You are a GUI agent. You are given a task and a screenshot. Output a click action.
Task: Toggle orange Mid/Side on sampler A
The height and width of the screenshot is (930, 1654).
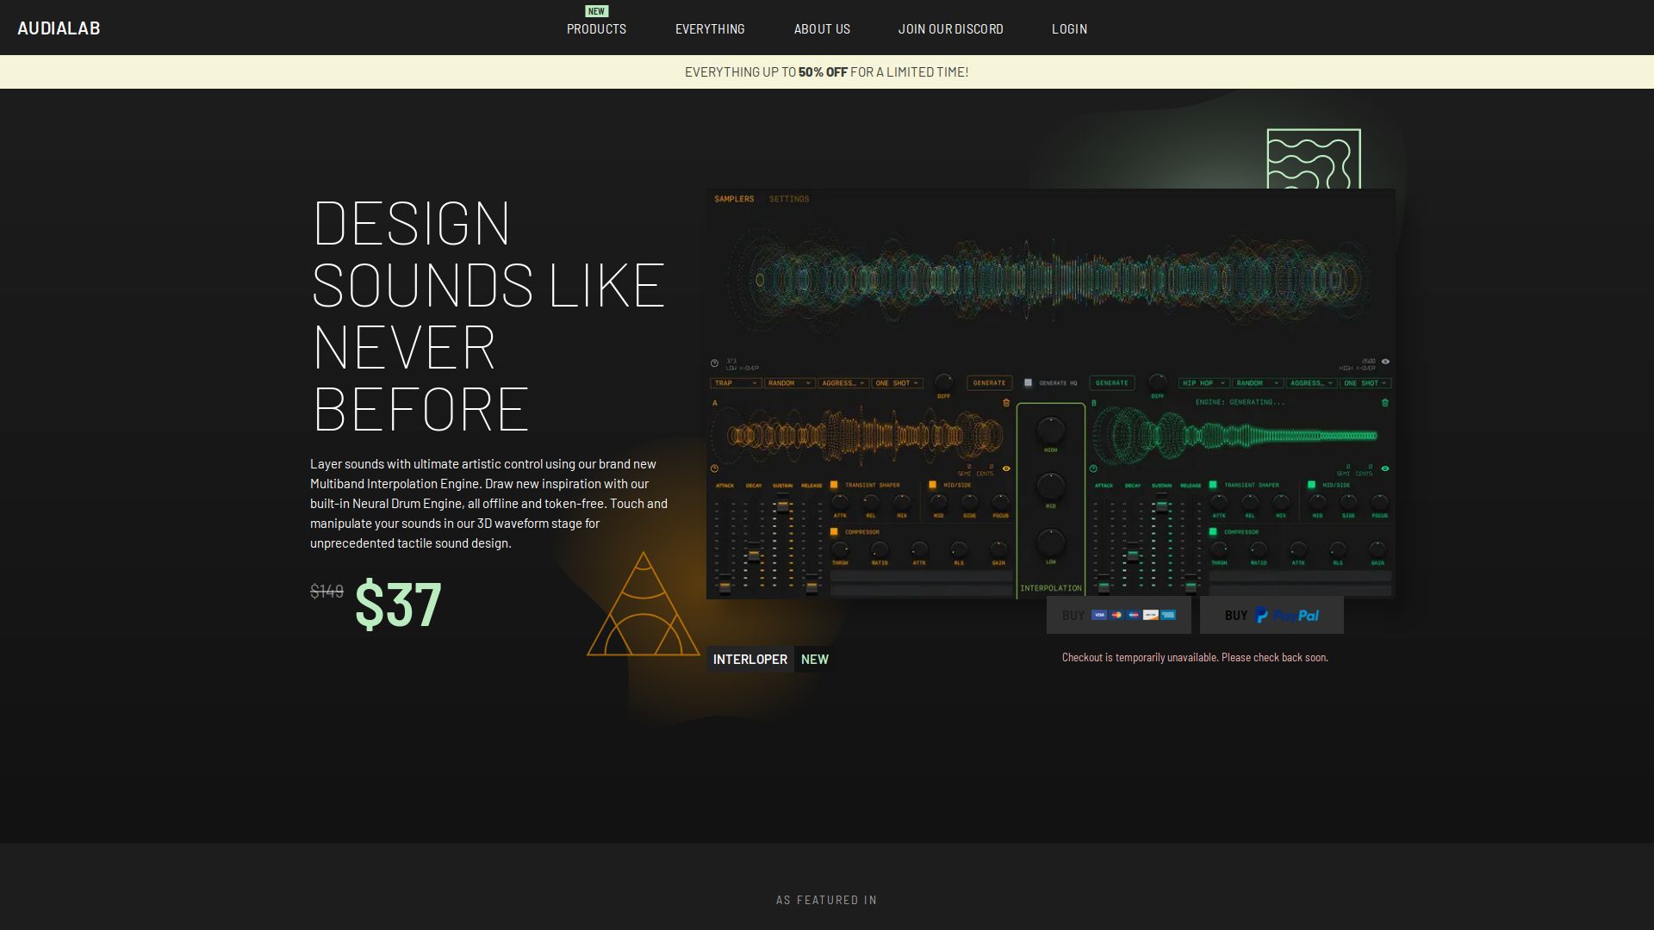coord(932,485)
